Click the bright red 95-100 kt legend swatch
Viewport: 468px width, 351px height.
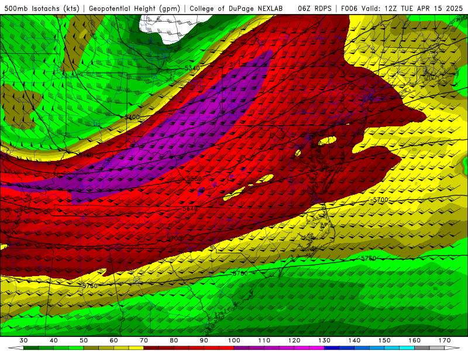(226, 348)
